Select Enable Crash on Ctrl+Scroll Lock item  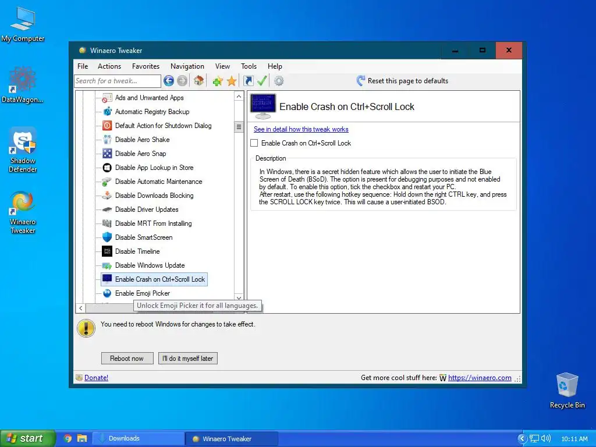[154, 279]
